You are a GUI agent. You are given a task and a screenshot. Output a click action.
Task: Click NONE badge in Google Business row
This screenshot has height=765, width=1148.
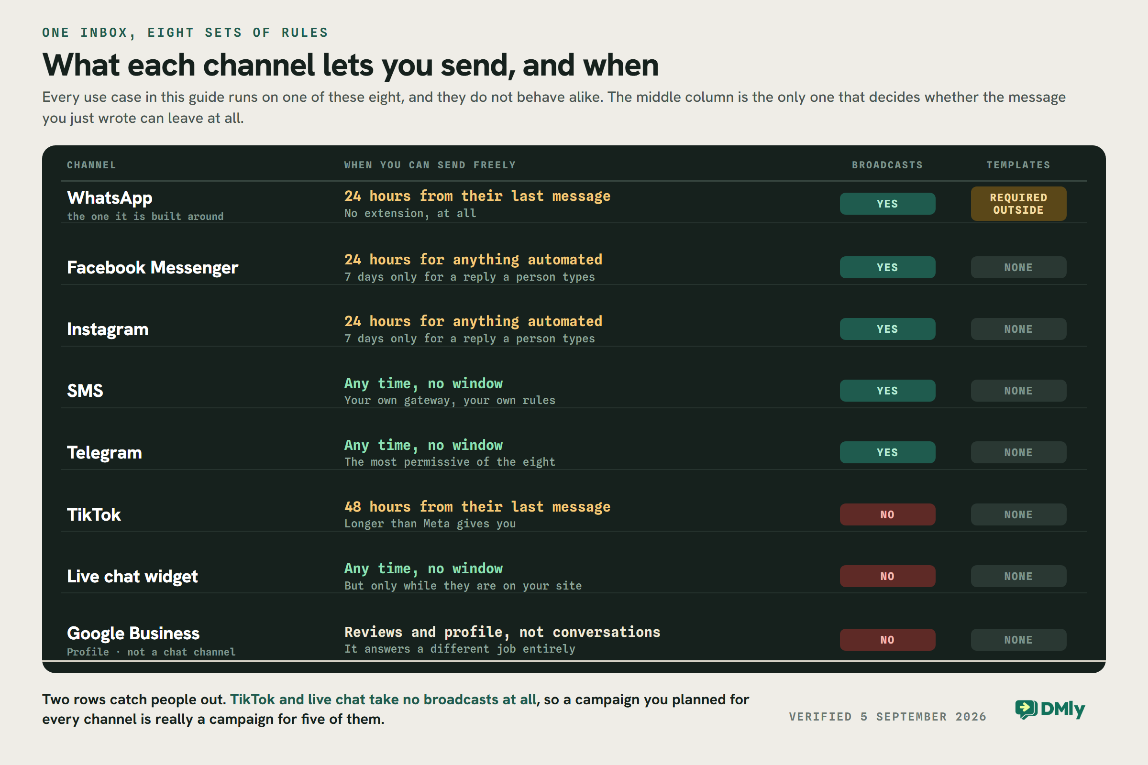click(1018, 640)
